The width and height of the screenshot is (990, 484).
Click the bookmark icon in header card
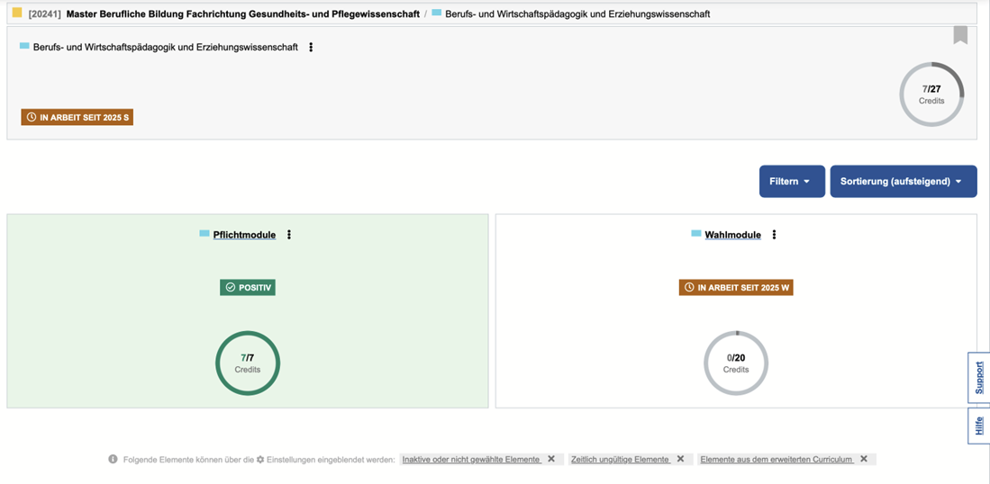[x=960, y=35]
